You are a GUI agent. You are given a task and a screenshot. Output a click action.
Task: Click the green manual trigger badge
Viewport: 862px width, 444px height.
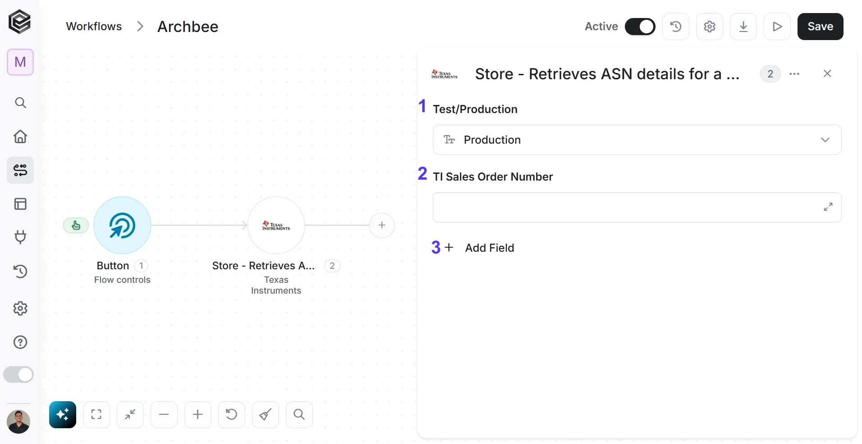point(76,225)
